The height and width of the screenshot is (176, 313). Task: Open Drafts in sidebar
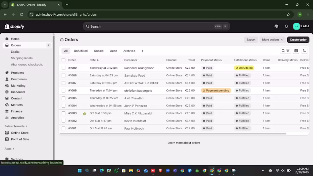(15, 52)
